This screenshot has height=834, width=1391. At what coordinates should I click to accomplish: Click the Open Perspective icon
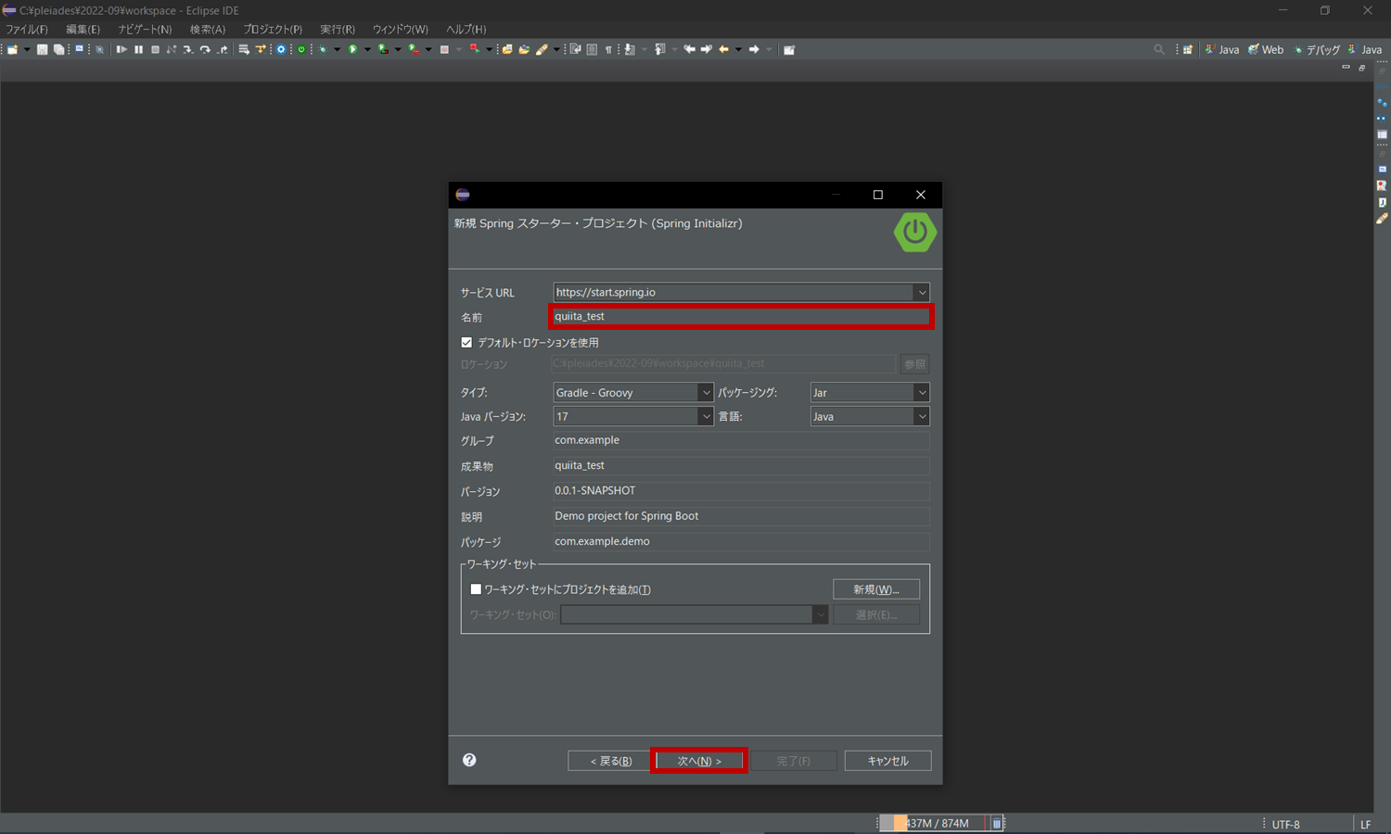click(1188, 49)
